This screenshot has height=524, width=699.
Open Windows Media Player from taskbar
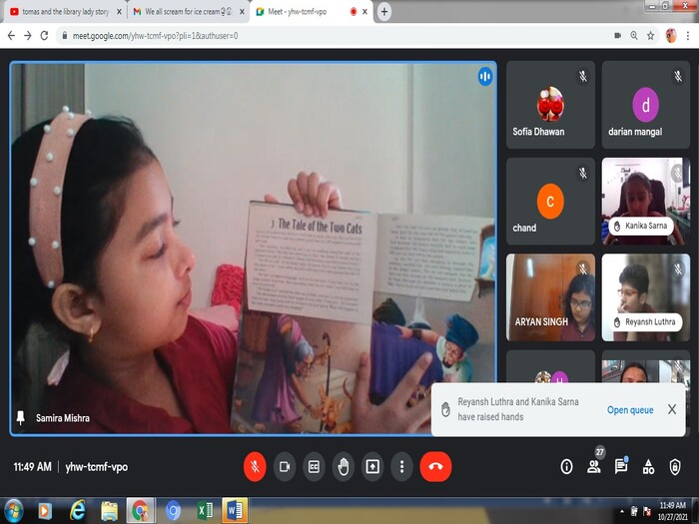[x=45, y=511]
